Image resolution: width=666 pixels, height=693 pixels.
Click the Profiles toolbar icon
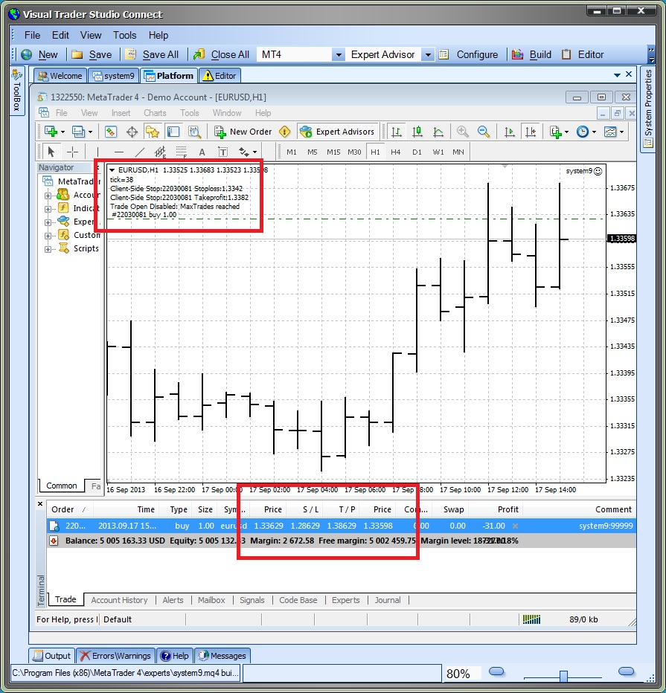tap(79, 132)
